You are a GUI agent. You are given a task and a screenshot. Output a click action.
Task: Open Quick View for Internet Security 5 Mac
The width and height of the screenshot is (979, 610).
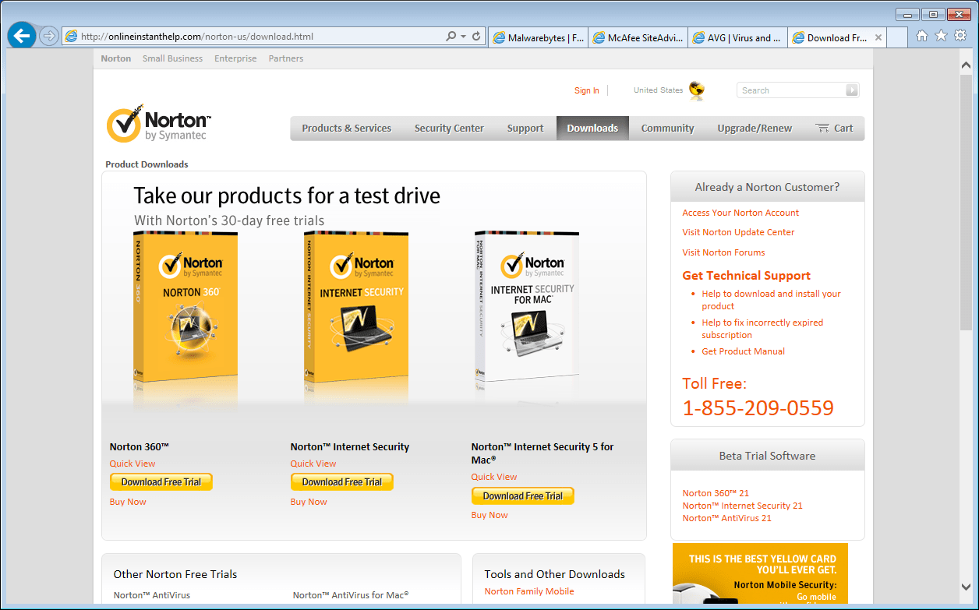(x=494, y=477)
